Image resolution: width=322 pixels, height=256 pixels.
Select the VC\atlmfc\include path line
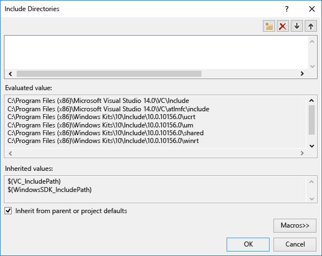pyautogui.click(x=108, y=109)
